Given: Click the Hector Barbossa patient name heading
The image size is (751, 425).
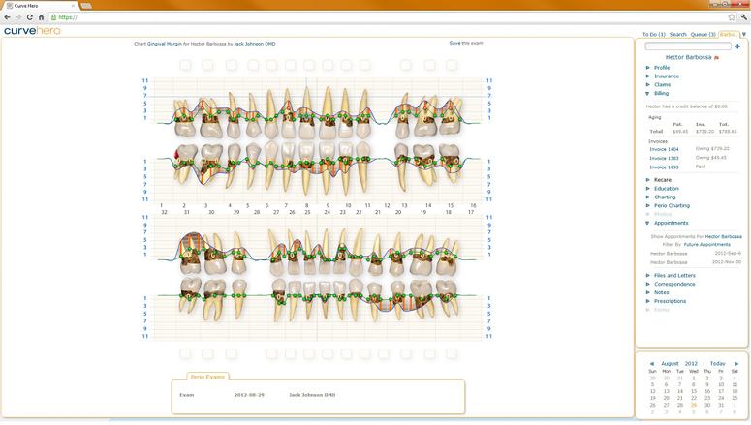Looking at the screenshot, I should pos(688,57).
